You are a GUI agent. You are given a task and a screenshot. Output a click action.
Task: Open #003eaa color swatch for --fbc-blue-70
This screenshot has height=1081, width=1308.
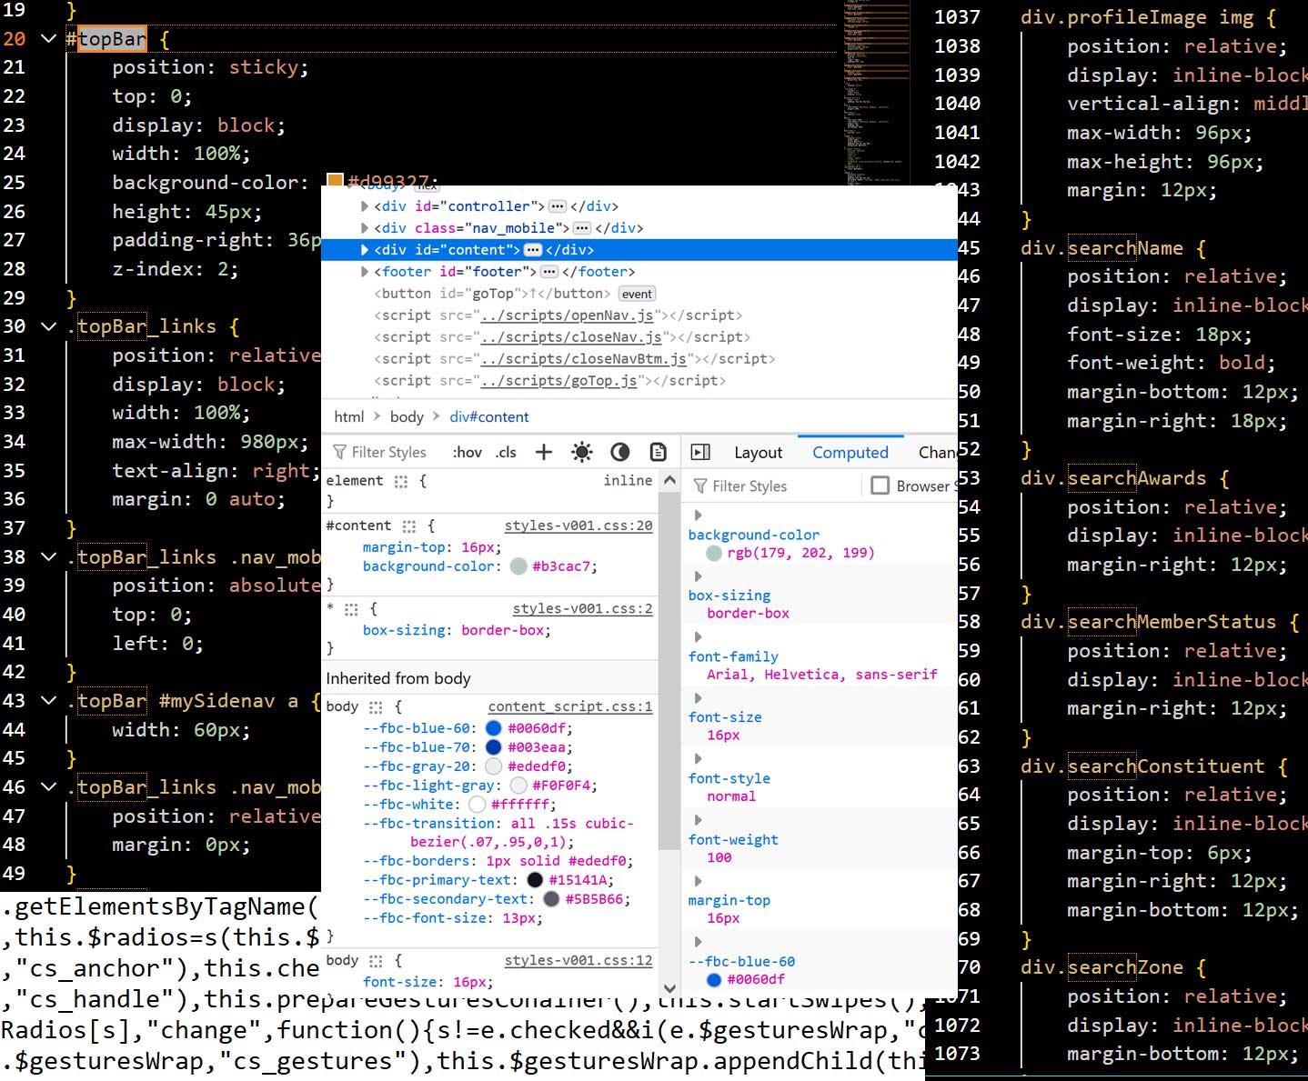coord(494,747)
